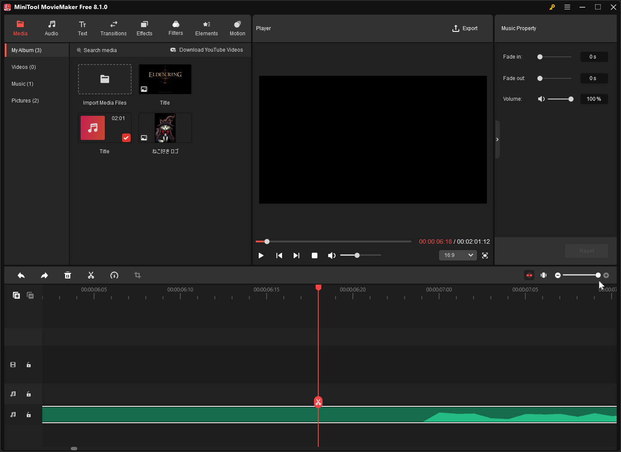Click the first music track note icon
The image size is (621, 452).
pyautogui.click(x=13, y=394)
